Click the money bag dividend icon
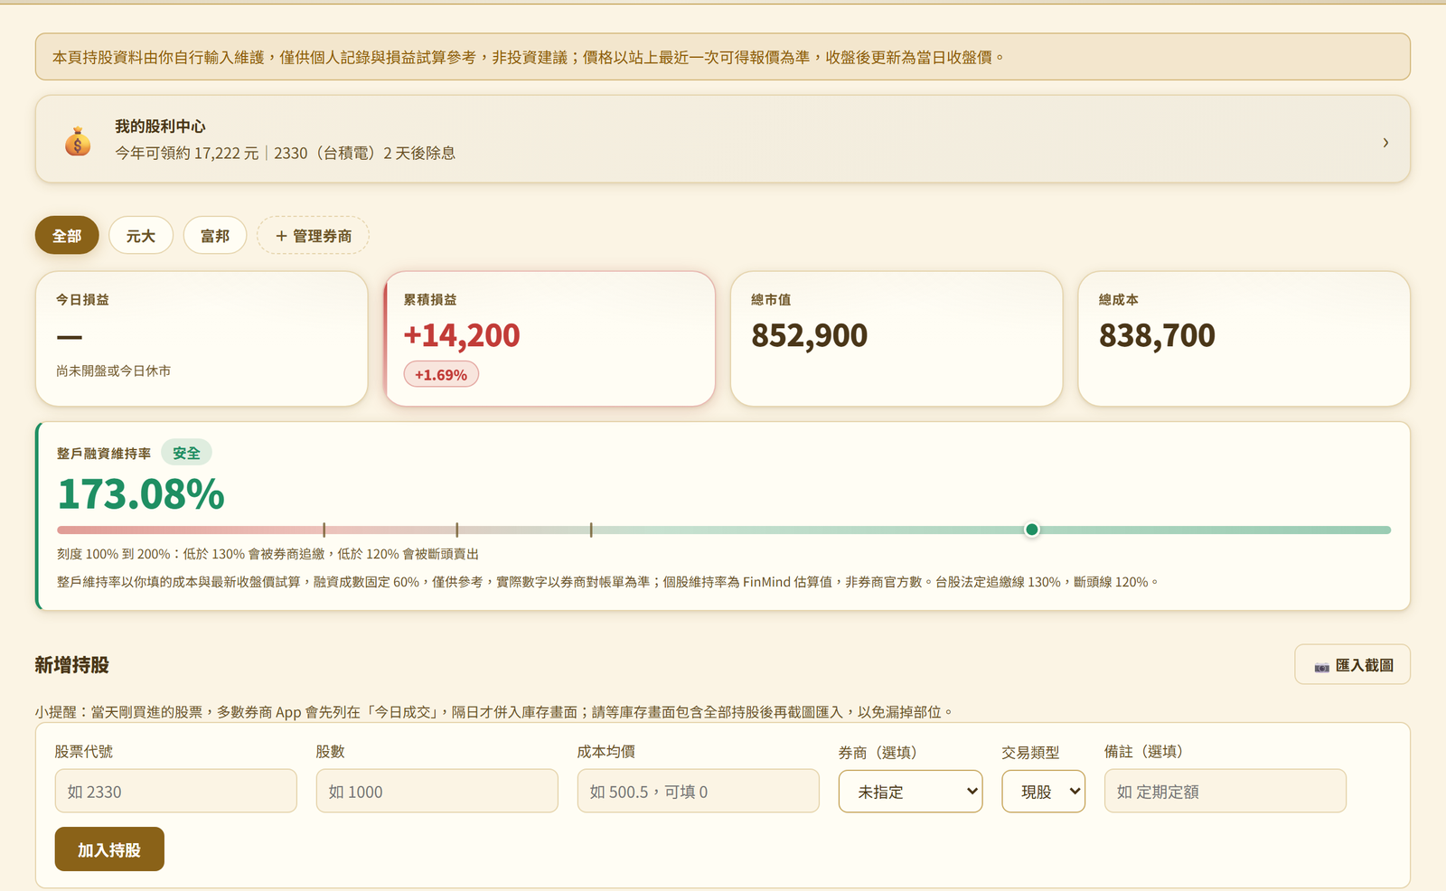 [78, 142]
